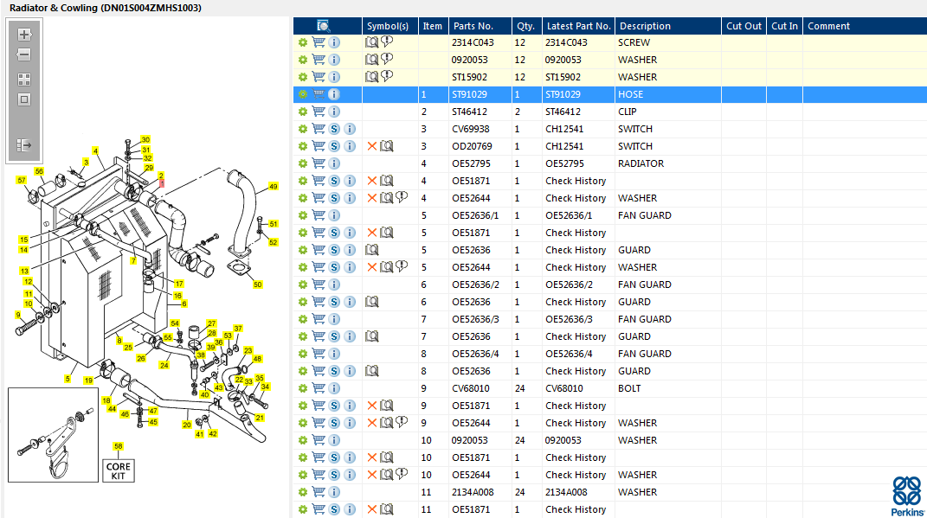
Task: Click part number OD20769
Action: (472, 146)
